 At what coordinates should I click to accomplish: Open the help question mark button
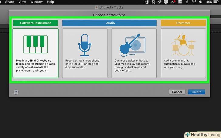(x=16, y=92)
